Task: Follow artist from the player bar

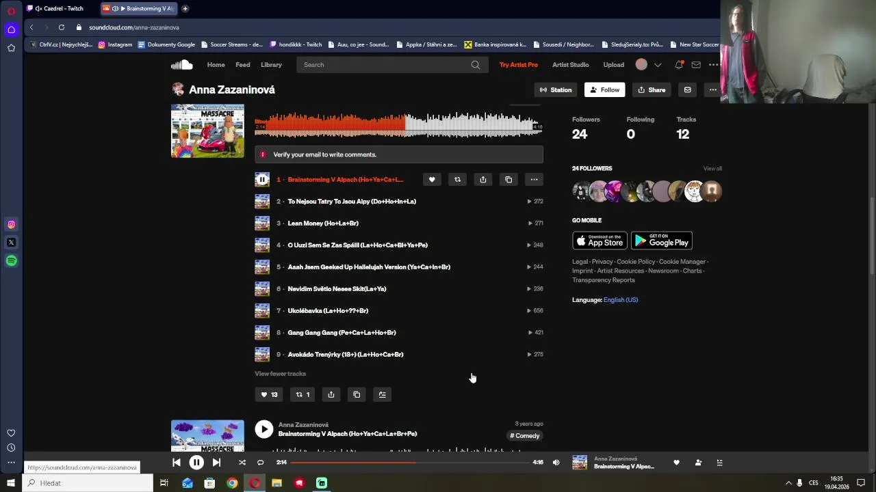Action: 698,463
